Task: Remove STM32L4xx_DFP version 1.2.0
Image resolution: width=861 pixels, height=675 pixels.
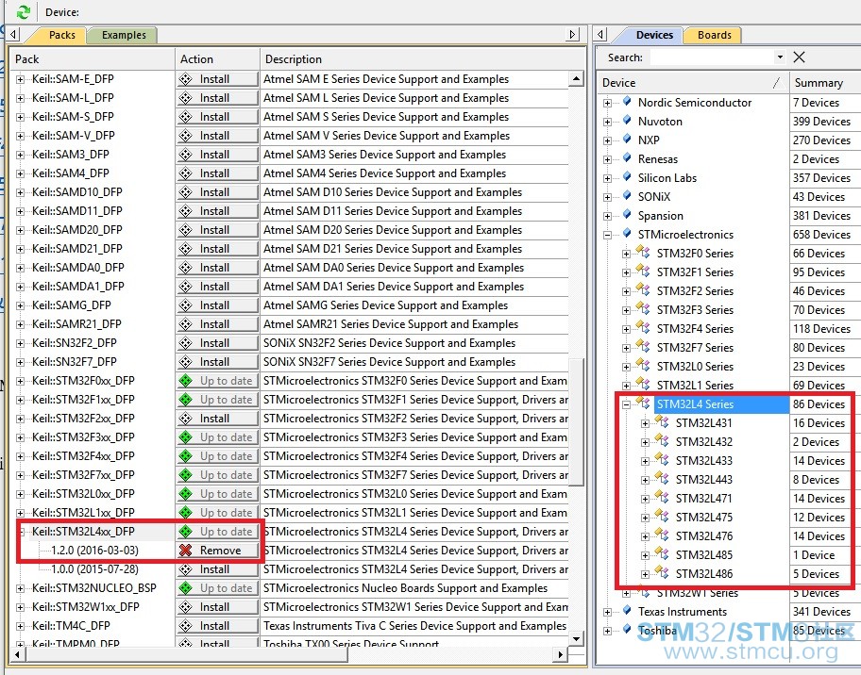Action: 217,551
